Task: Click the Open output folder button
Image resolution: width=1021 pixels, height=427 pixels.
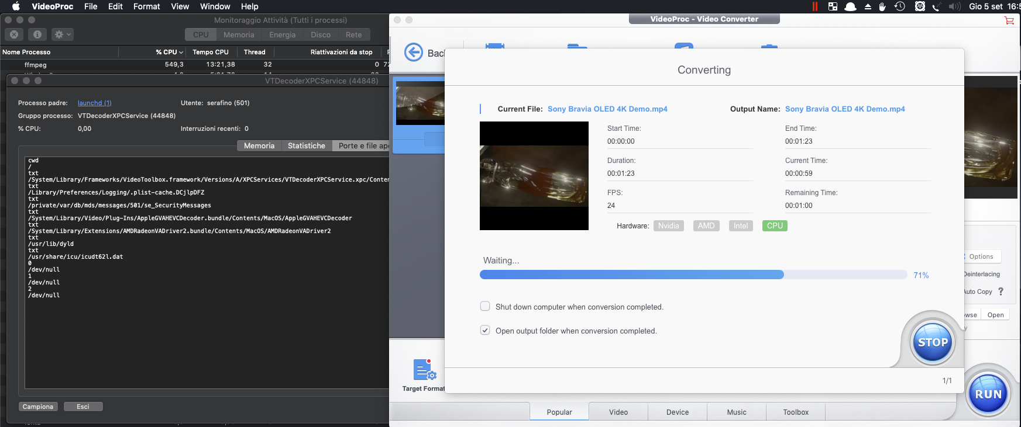Action: click(995, 315)
